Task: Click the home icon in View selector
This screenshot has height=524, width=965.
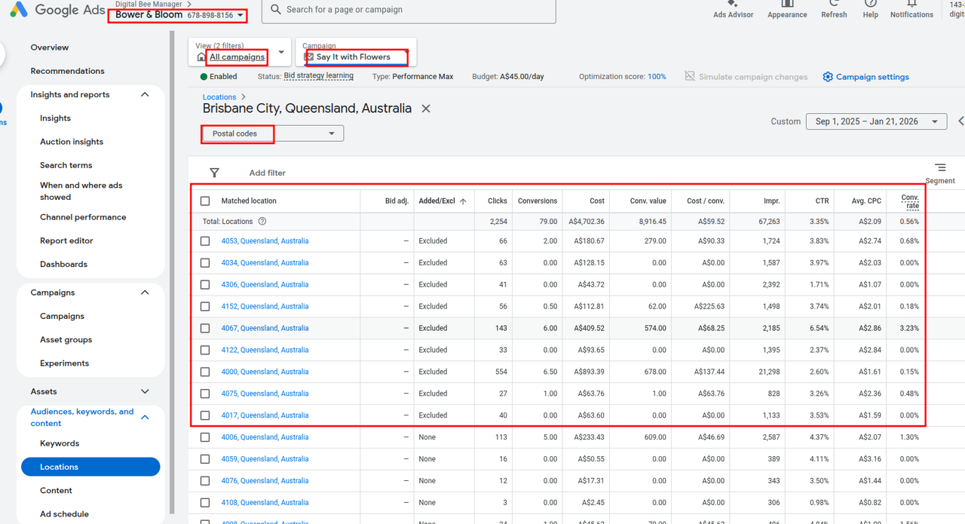Action: click(x=201, y=57)
